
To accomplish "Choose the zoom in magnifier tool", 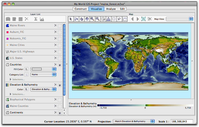I will (92, 19).
